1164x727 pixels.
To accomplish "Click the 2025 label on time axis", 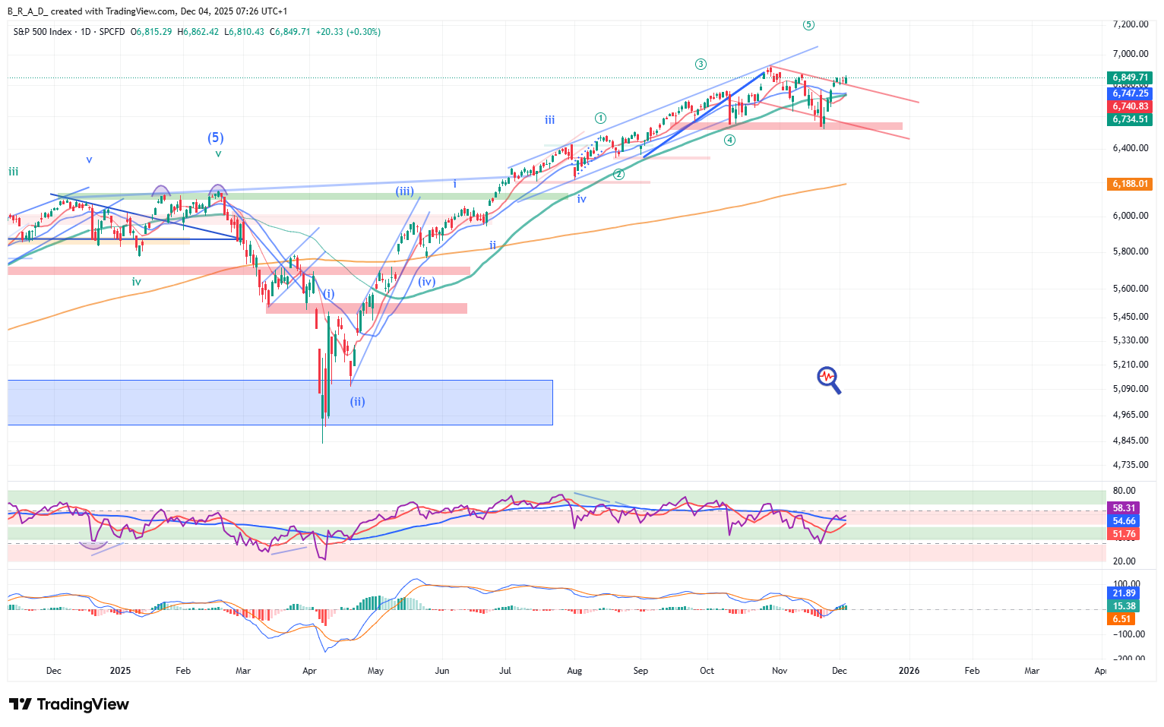I will pyautogui.click(x=120, y=671).
